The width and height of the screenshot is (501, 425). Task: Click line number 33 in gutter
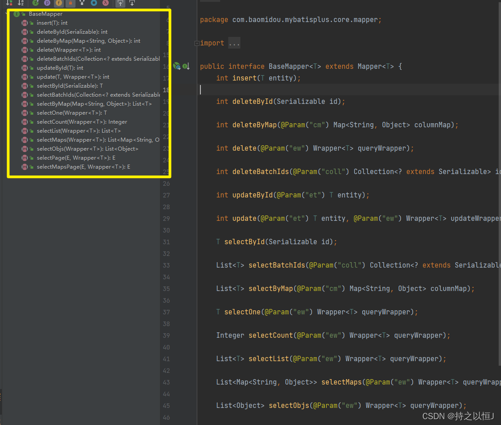coord(166,265)
